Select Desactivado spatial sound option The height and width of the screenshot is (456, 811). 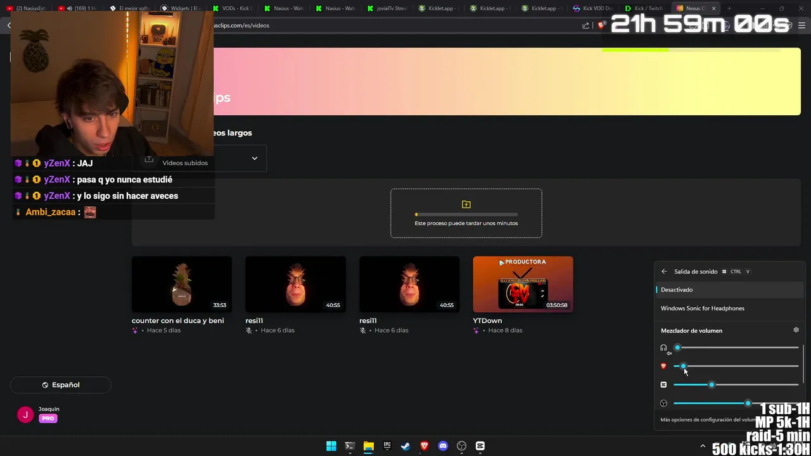729,289
